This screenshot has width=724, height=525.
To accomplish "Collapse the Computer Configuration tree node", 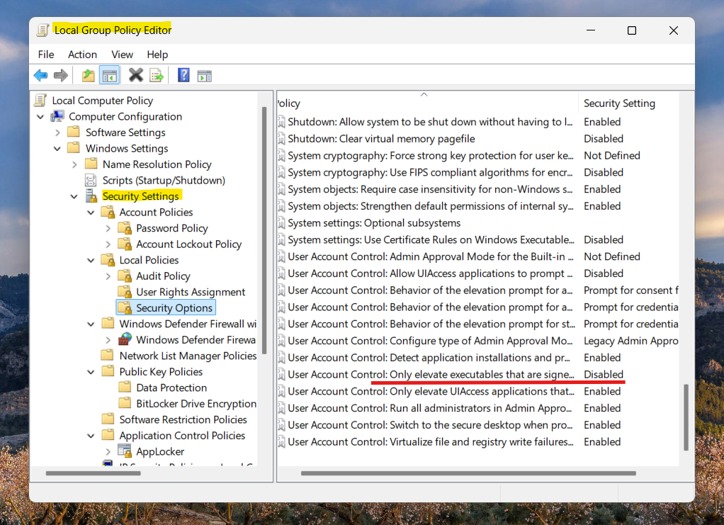I will click(40, 116).
